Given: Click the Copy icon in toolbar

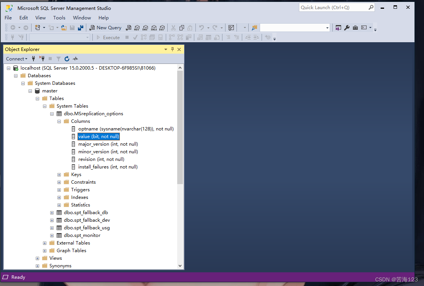Looking at the screenshot, I should pos(182,27).
